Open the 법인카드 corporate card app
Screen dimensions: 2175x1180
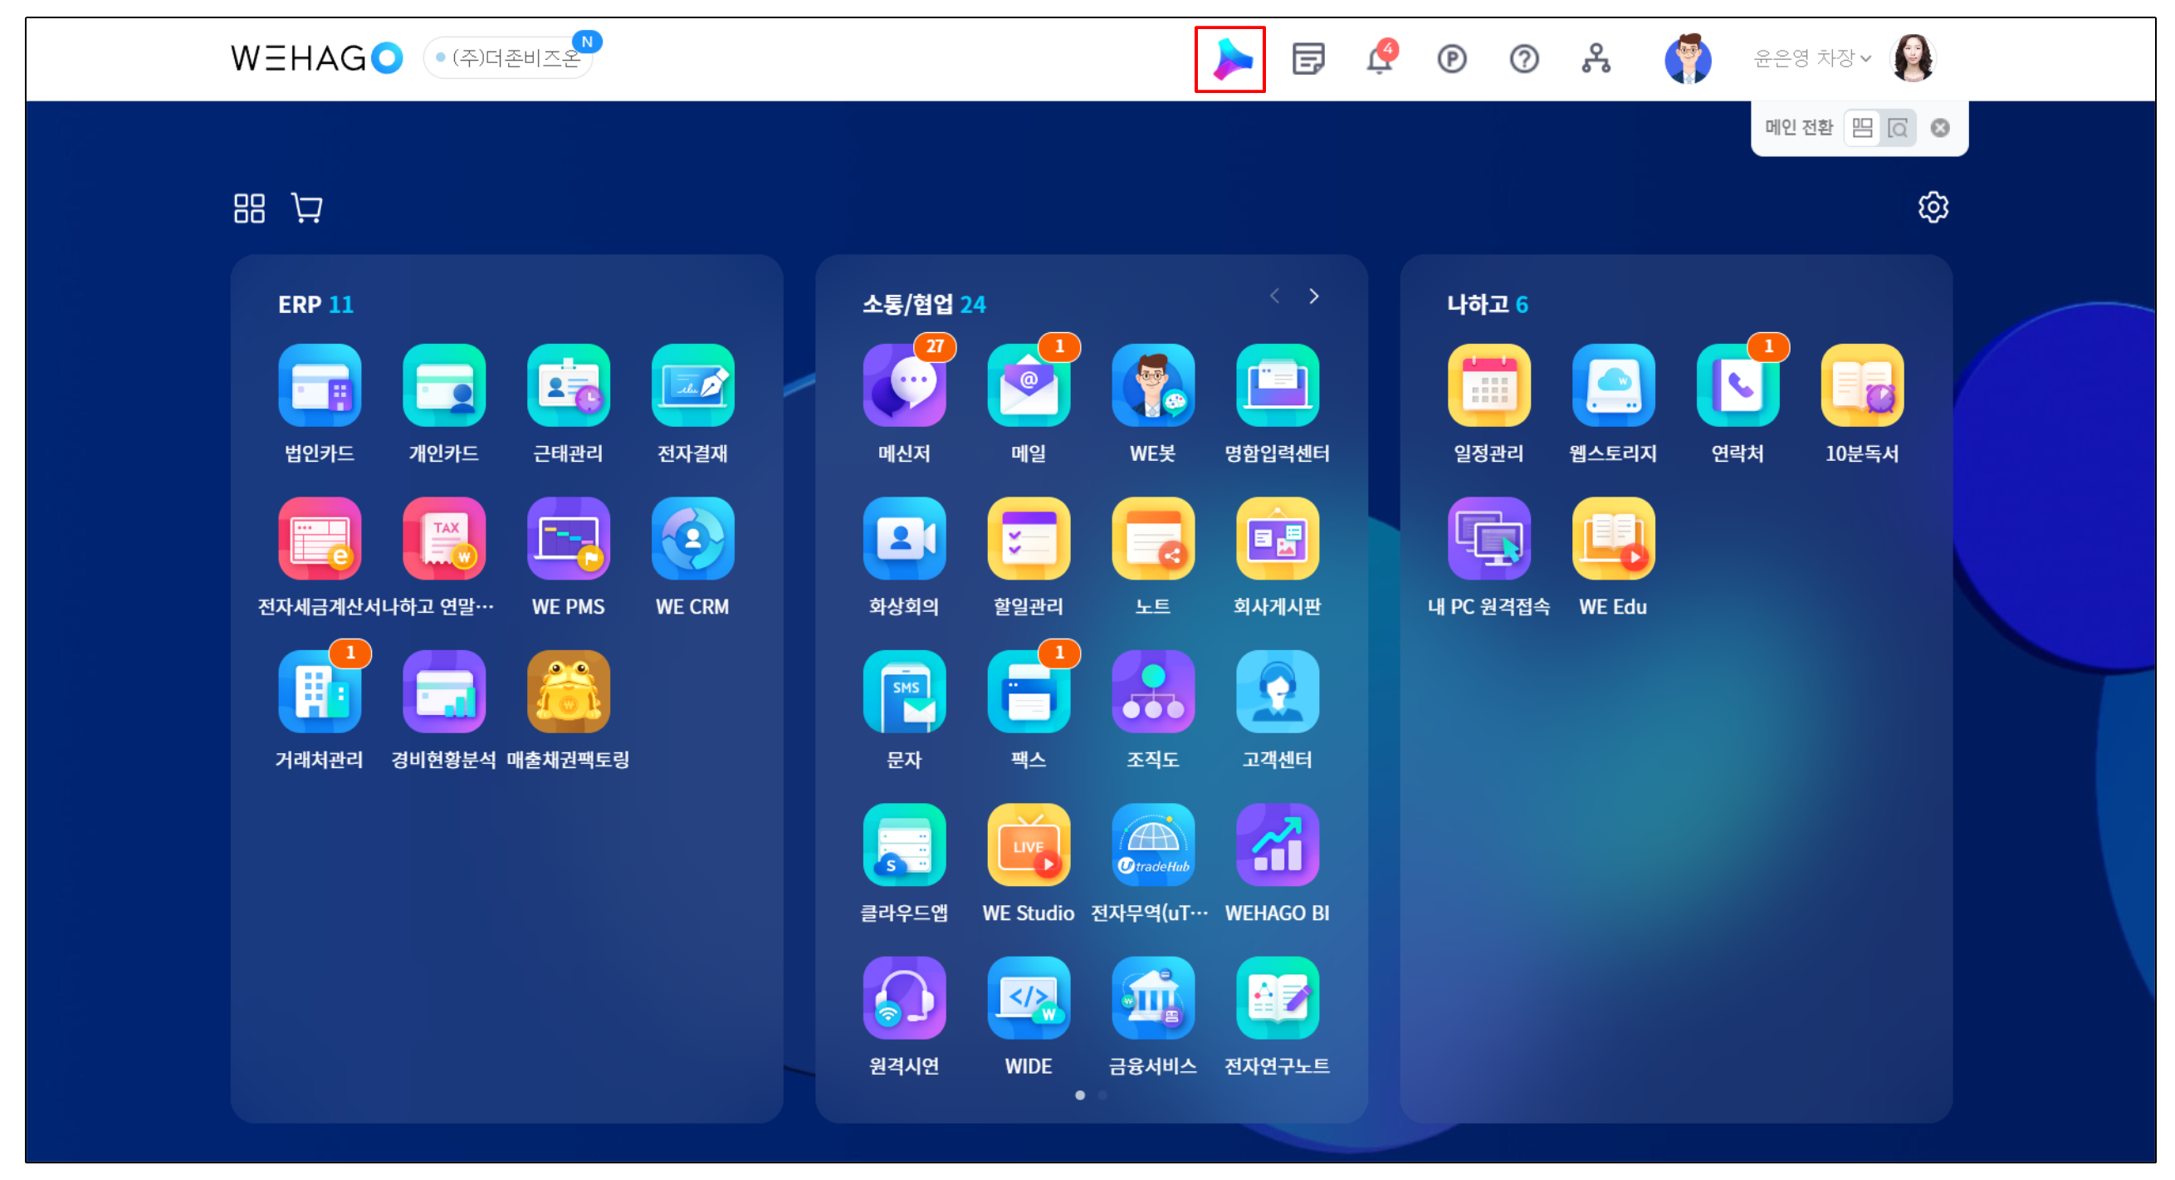point(319,386)
